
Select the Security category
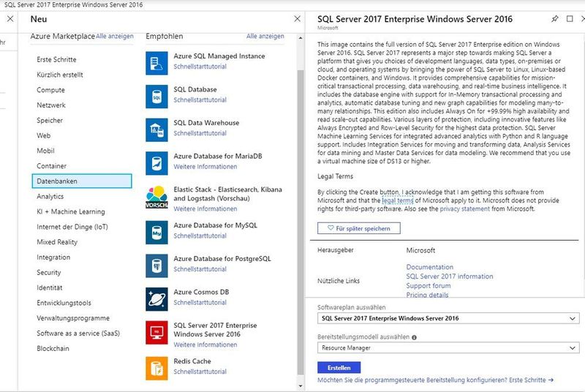49,272
